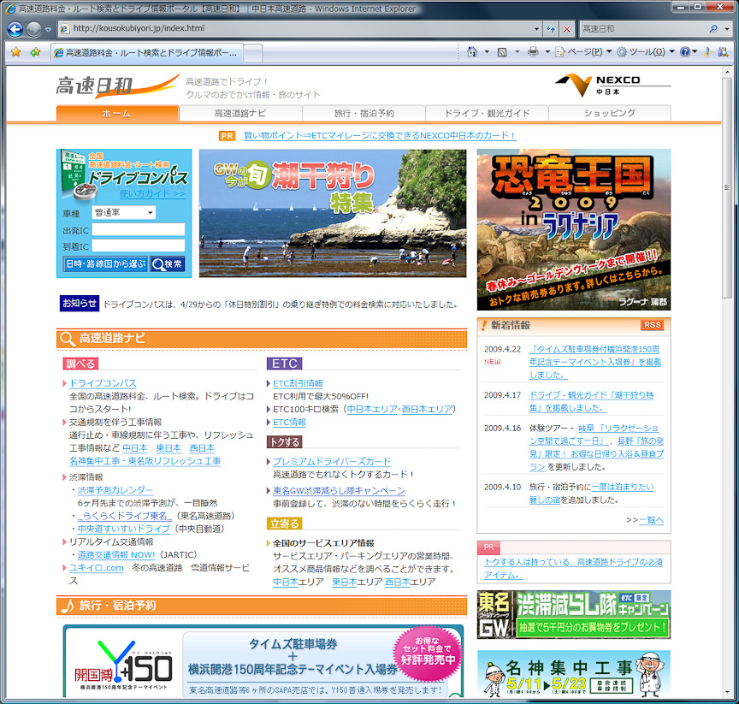Open Favorites with the star icon
This screenshot has height=704, width=739.
pos(15,52)
